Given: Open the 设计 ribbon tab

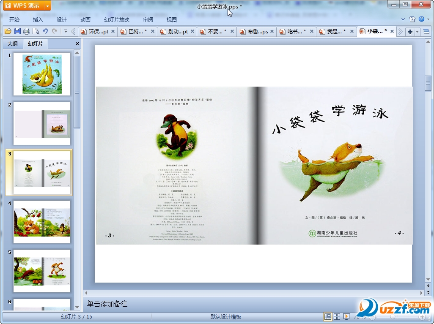Looking at the screenshot, I should (62, 19).
